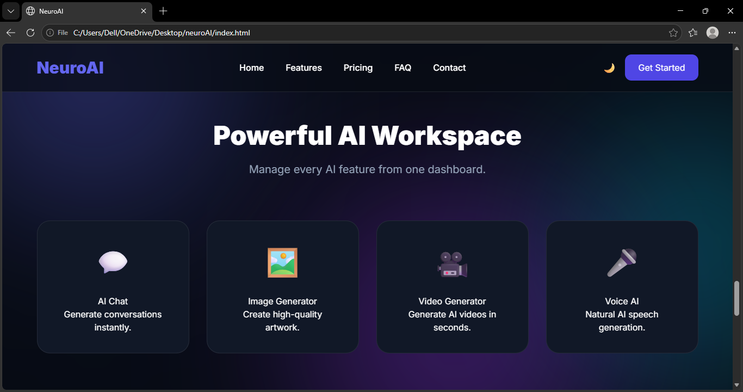
Task: Click the Image Generator picture icon
Action: tap(282, 262)
